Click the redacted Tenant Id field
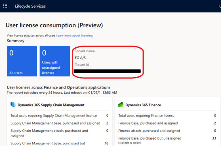This screenshot has width=221, height=146. 107,71
